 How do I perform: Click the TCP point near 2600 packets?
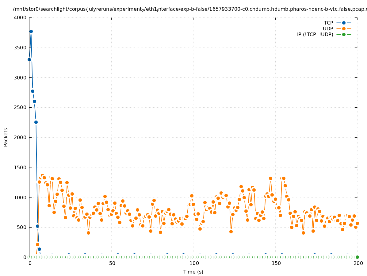[34, 101]
